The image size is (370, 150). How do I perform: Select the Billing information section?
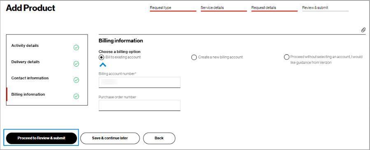[28, 94]
